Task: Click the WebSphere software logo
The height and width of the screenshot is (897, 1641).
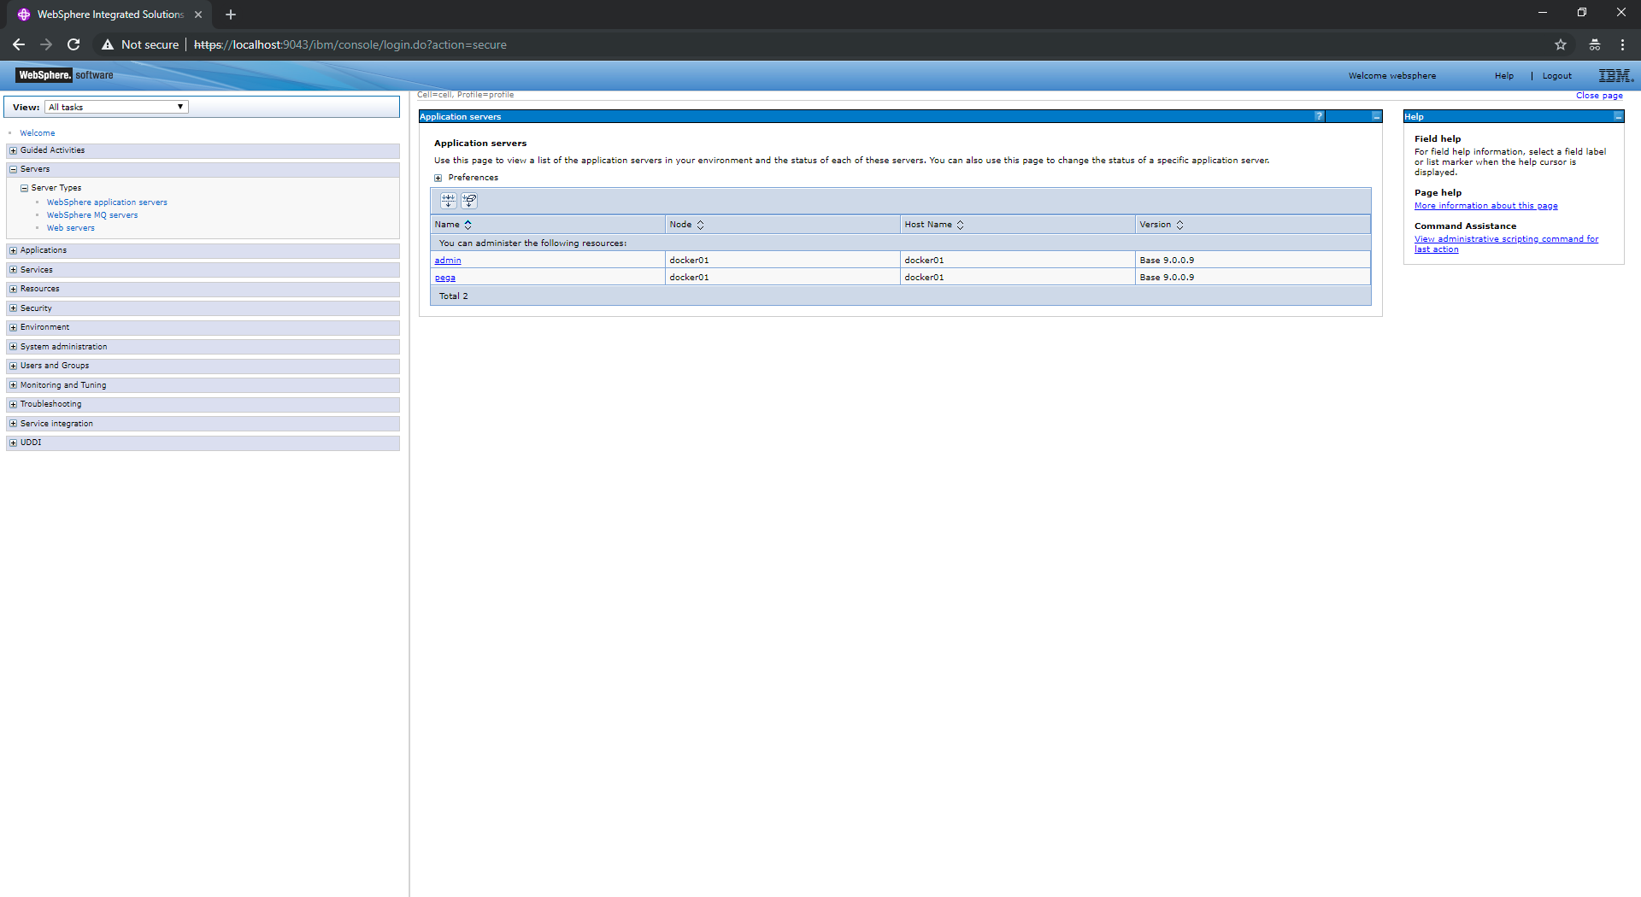Action: [x=65, y=75]
